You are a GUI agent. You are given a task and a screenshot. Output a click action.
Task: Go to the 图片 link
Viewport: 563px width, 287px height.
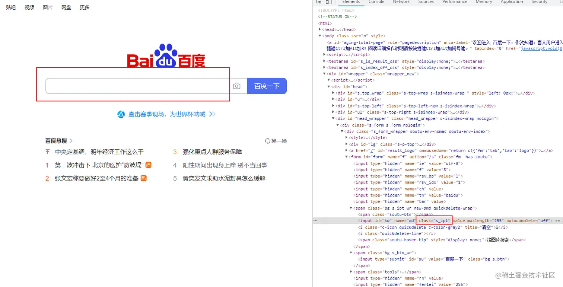pyautogui.click(x=48, y=7)
